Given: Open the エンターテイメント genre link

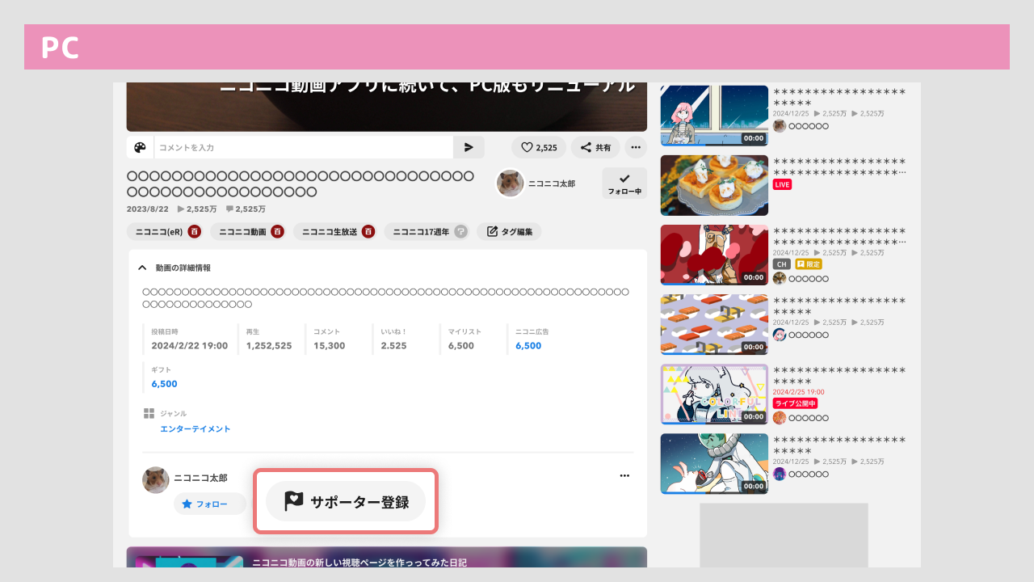Looking at the screenshot, I should (195, 428).
